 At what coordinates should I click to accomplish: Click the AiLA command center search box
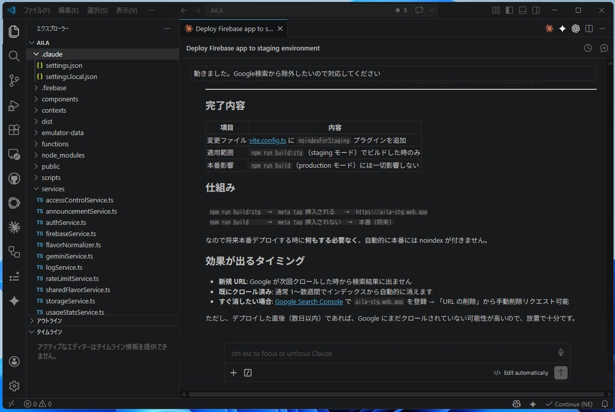pyautogui.click(x=298, y=10)
